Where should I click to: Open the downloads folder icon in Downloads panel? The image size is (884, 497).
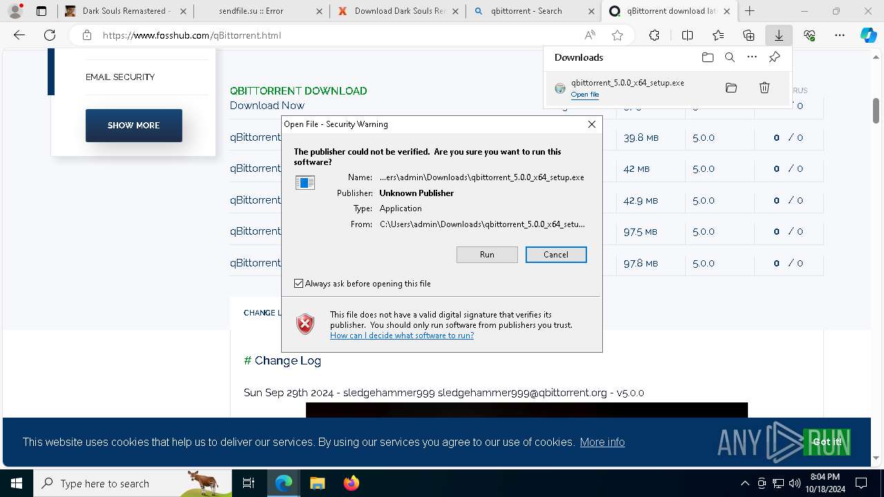click(707, 57)
